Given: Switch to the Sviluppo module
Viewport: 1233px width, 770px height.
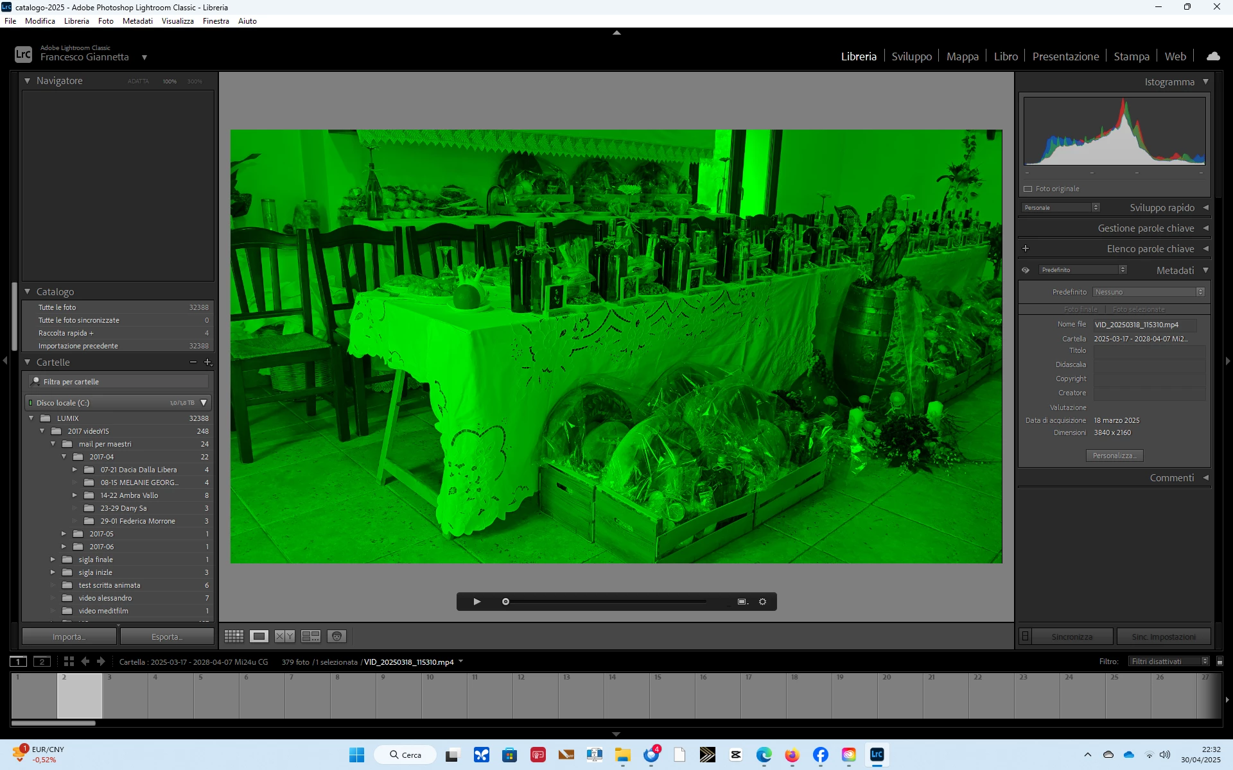Looking at the screenshot, I should pyautogui.click(x=911, y=56).
